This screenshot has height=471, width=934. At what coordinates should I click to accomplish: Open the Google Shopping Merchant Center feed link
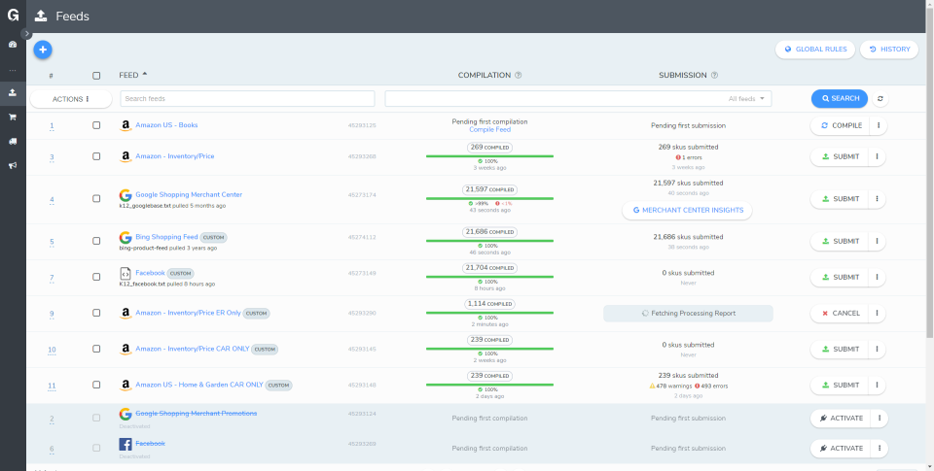(x=189, y=194)
